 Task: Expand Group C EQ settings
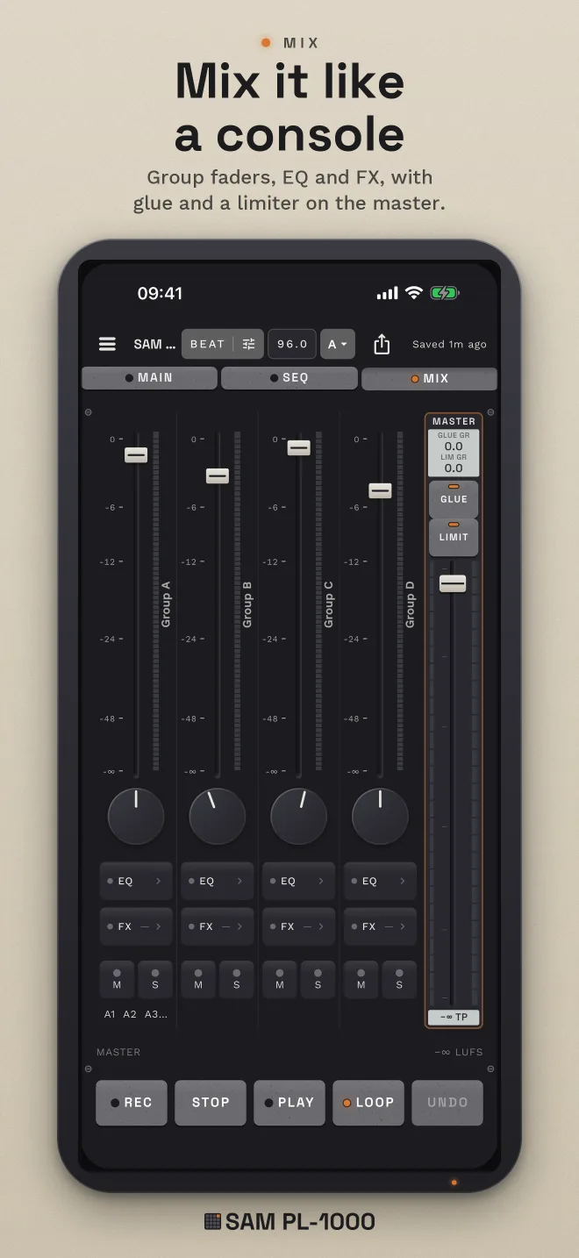[x=299, y=881]
